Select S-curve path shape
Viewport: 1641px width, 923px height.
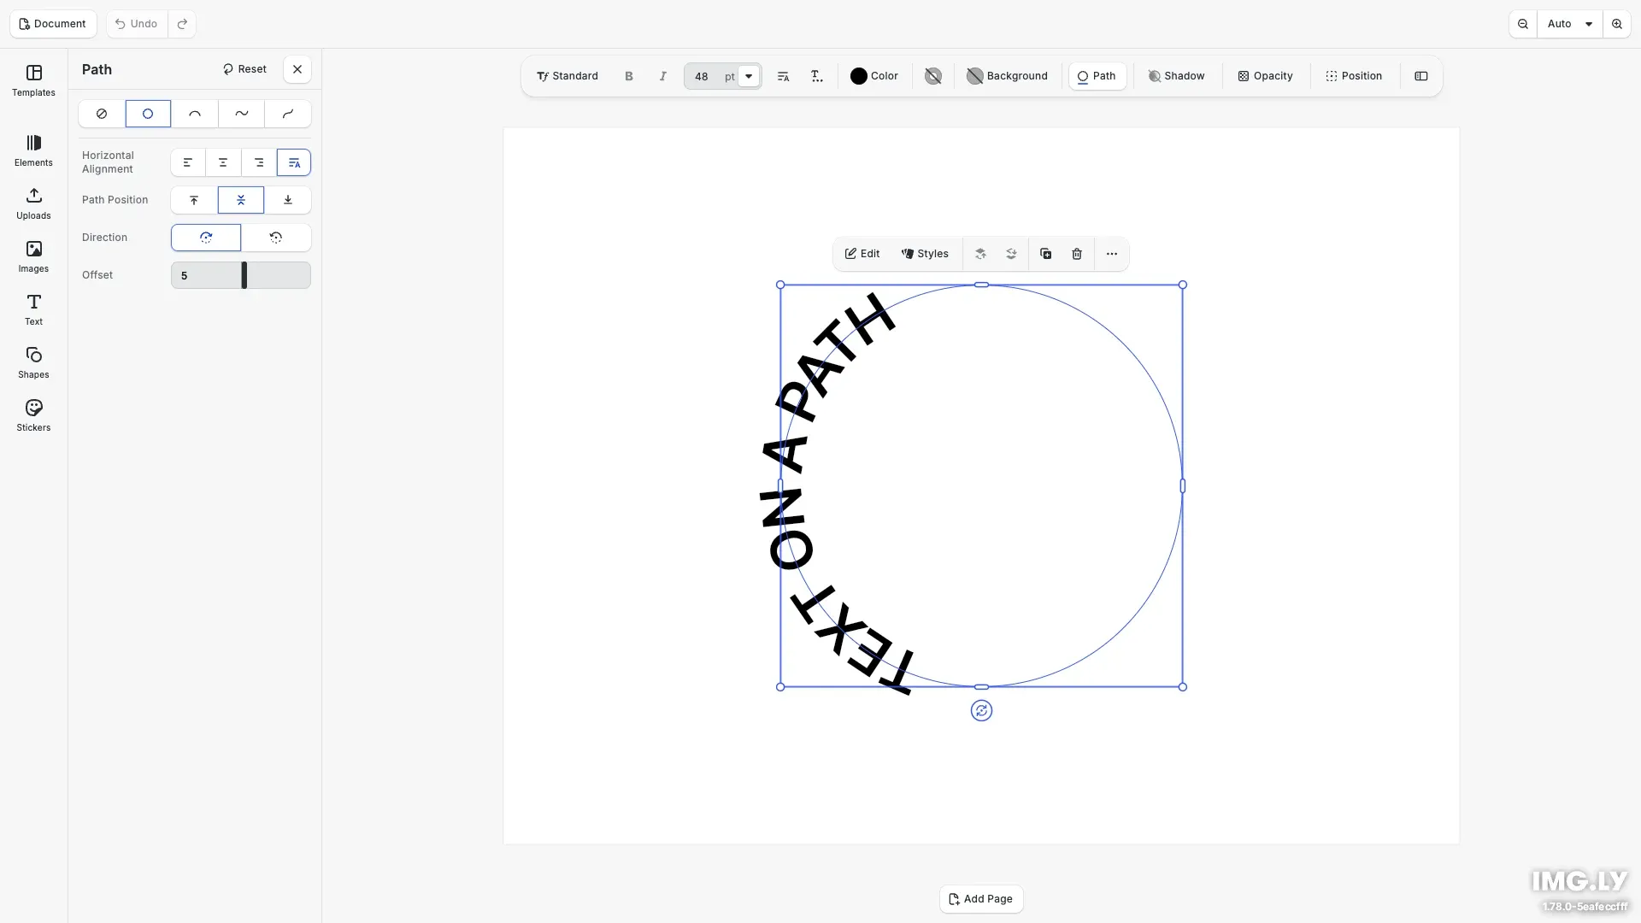288,114
